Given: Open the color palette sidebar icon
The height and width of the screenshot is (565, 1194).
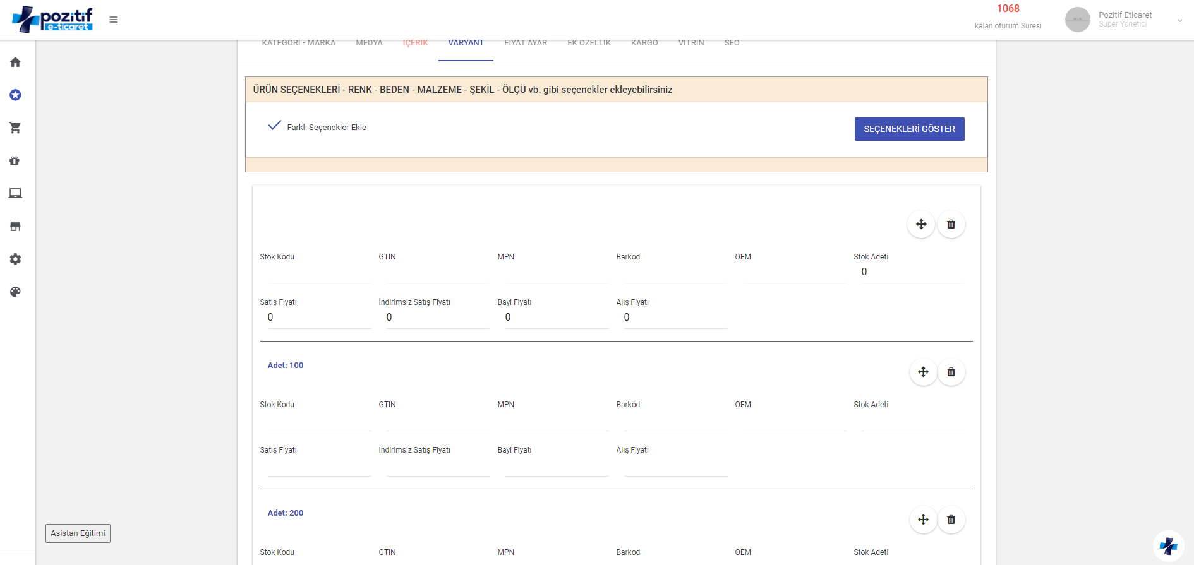Looking at the screenshot, I should [15, 292].
